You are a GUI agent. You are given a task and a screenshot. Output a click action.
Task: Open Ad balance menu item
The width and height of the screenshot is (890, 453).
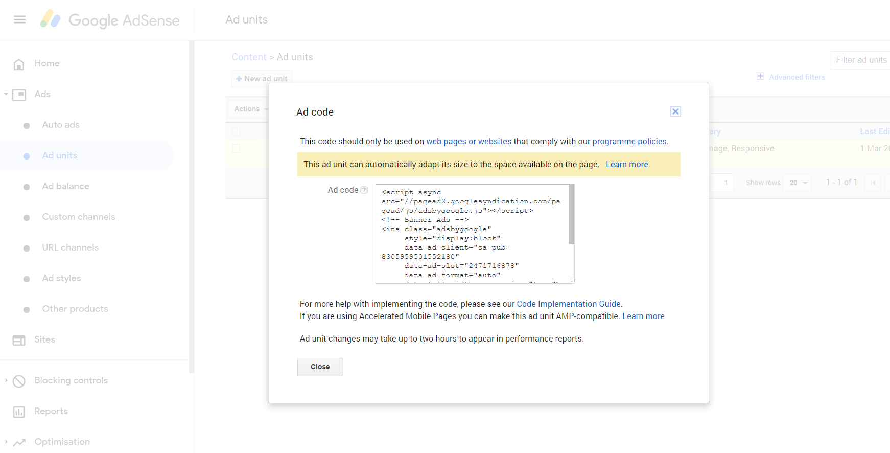pyautogui.click(x=66, y=186)
